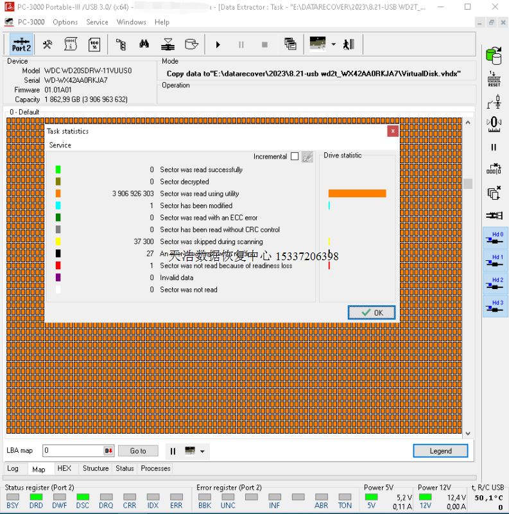Open the tools wrench and hammer icon
The height and width of the screenshot is (514, 509).
point(47,44)
